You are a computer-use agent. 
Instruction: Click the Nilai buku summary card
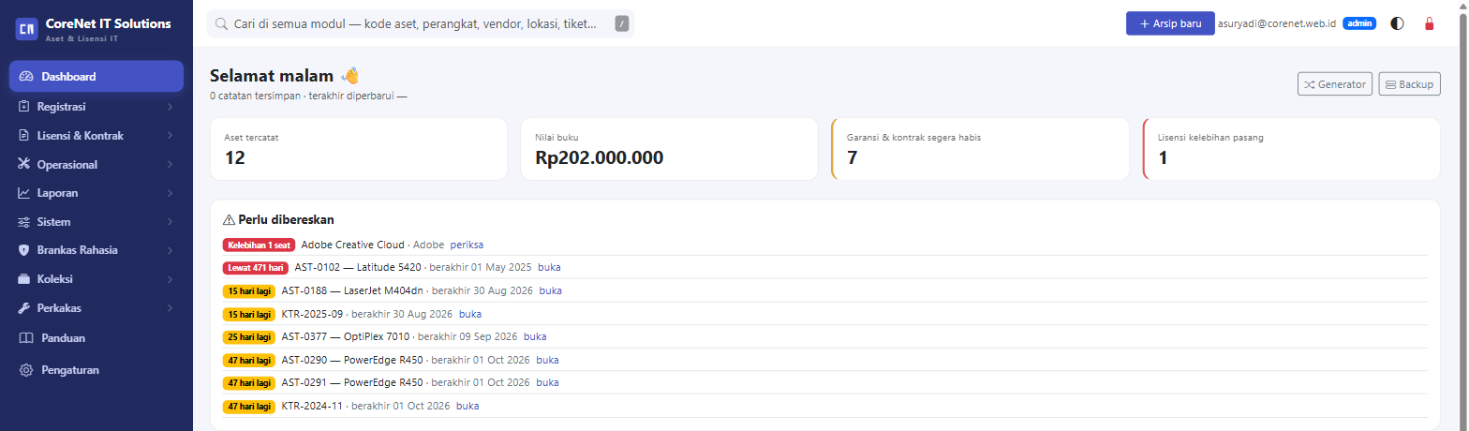669,149
